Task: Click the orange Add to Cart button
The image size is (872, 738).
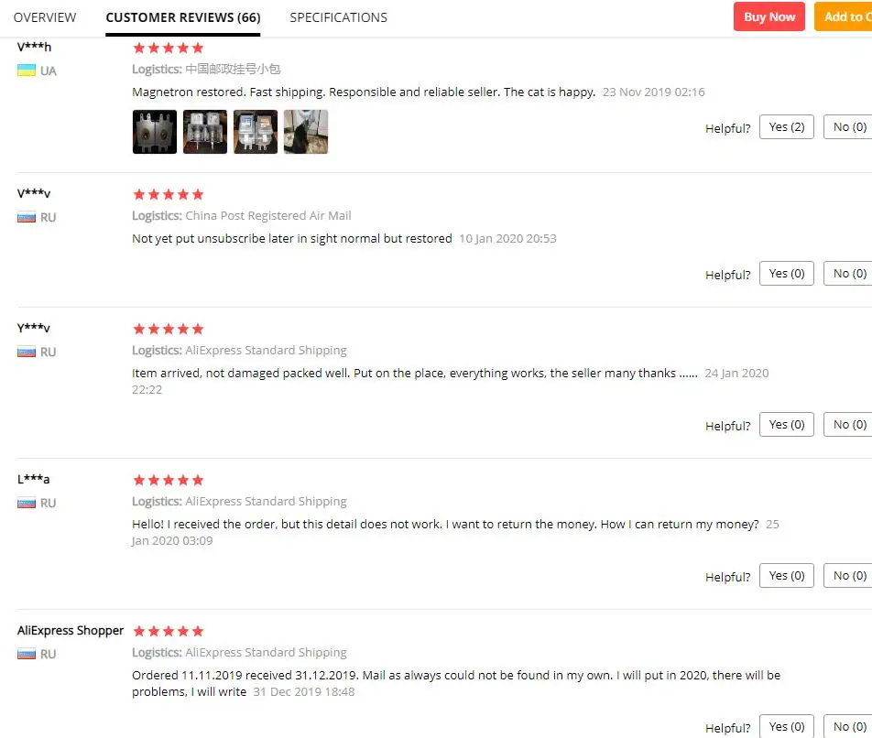Action: pyautogui.click(x=844, y=16)
